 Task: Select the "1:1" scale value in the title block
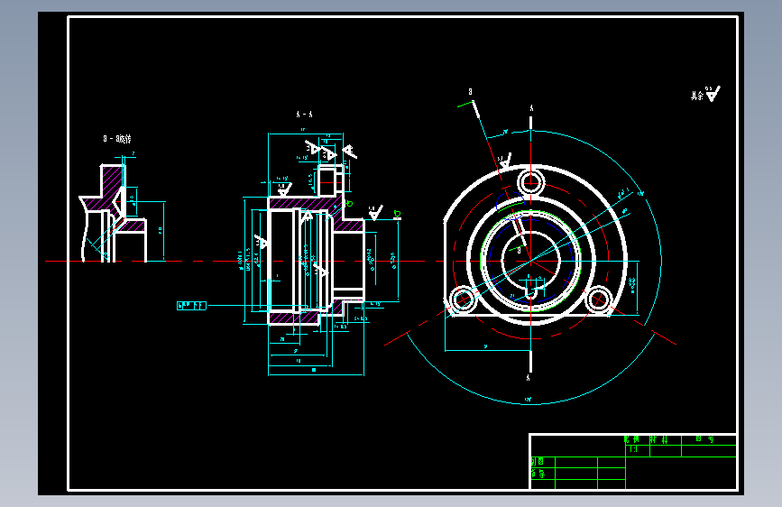[x=633, y=449]
